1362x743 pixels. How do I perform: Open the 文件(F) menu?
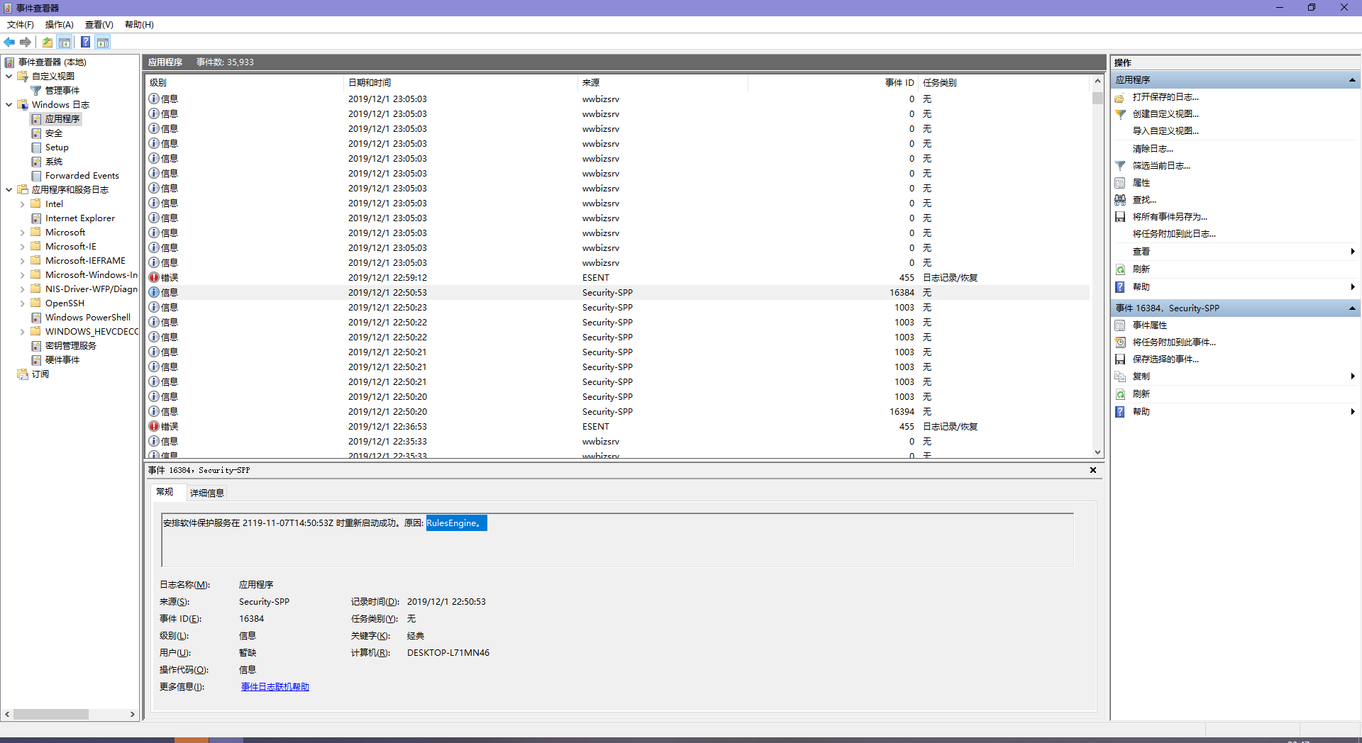(21, 25)
